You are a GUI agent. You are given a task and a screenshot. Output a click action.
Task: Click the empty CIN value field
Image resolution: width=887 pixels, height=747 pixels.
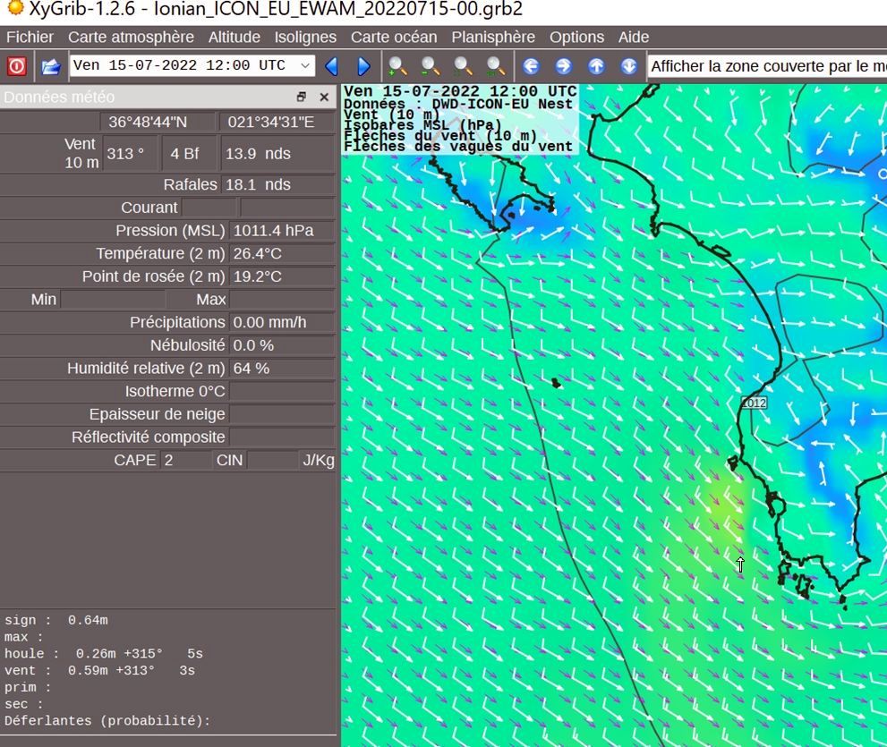(273, 461)
